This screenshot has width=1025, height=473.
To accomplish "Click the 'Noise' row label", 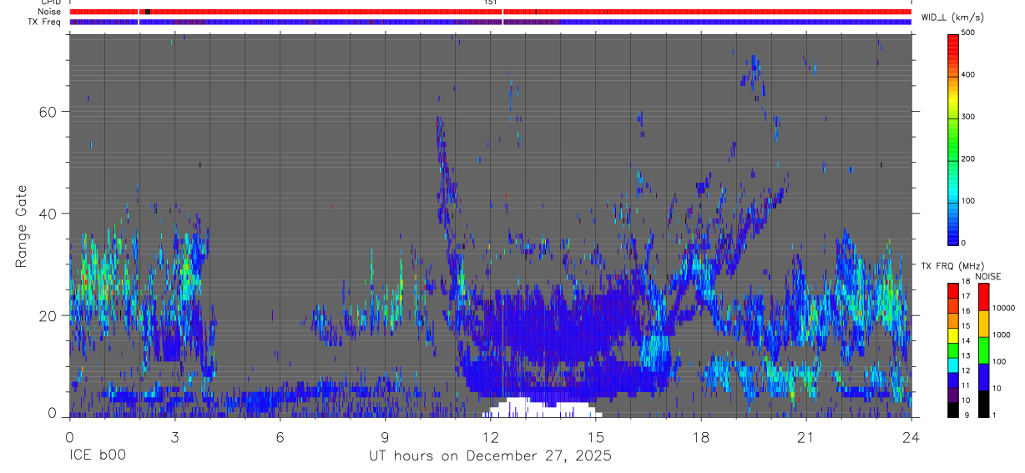I will tap(49, 12).
